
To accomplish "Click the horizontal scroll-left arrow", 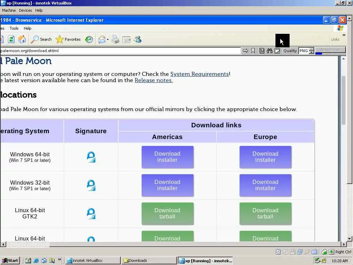I will [3, 244].
